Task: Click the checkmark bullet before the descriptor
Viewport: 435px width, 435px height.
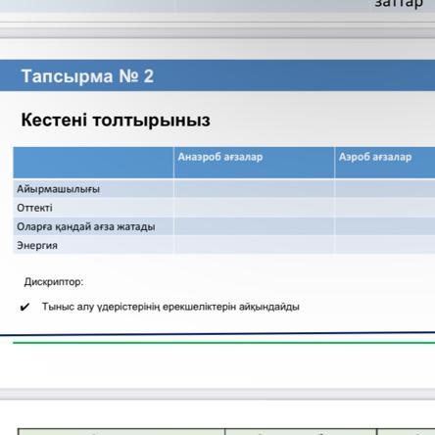Action: (24, 307)
